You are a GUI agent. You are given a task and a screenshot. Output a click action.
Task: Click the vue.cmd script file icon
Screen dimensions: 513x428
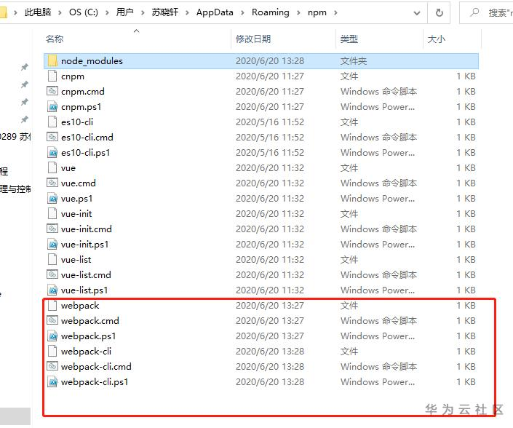pos(52,183)
